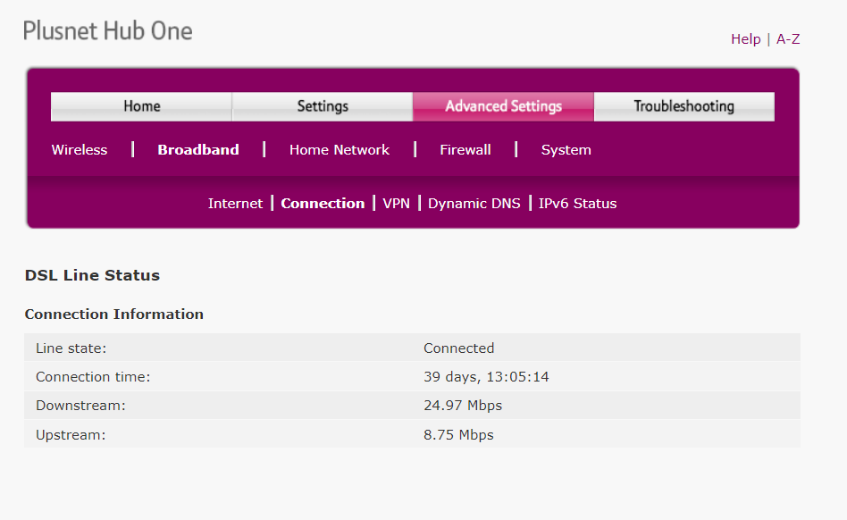Open the Firewall section
The width and height of the screenshot is (847, 520).
pyautogui.click(x=465, y=150)
